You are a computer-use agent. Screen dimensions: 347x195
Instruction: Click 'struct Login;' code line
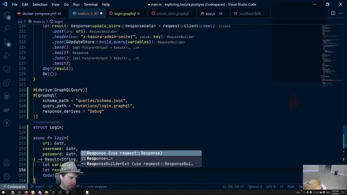[48, 127]
